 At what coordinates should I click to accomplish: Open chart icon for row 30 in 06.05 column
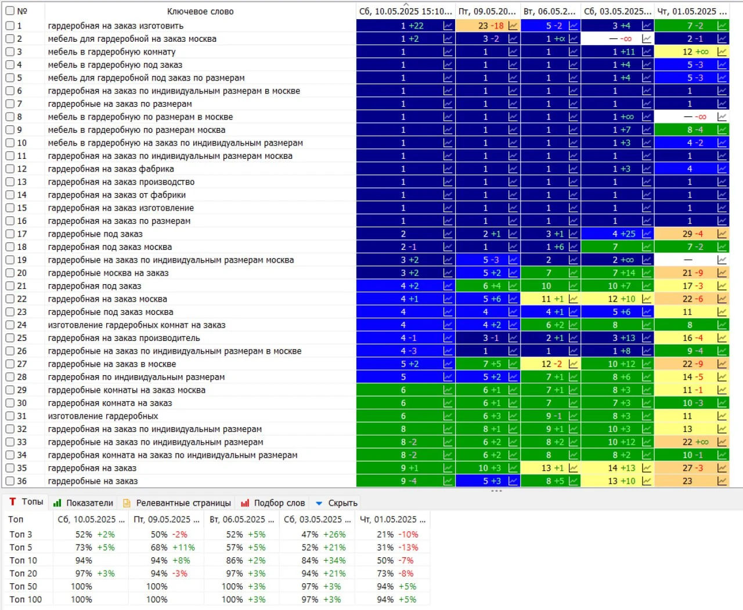click(x=574, y=403)
